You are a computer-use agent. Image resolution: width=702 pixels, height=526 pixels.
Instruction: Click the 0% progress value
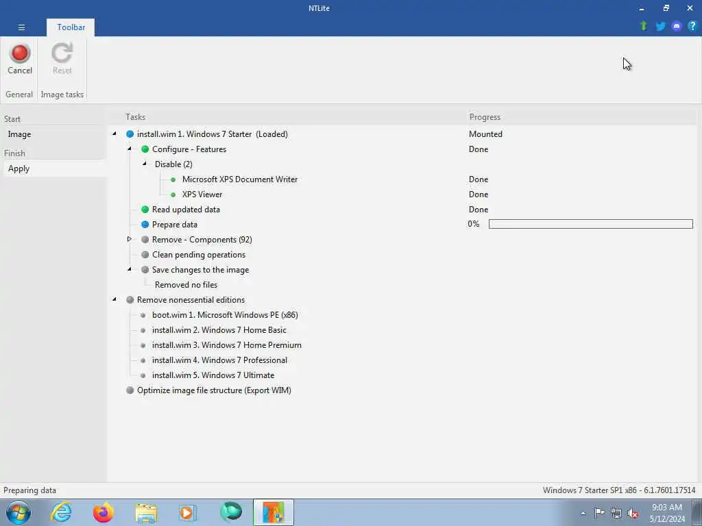[x=474, y=224]
